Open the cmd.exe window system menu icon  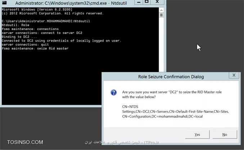4,3
